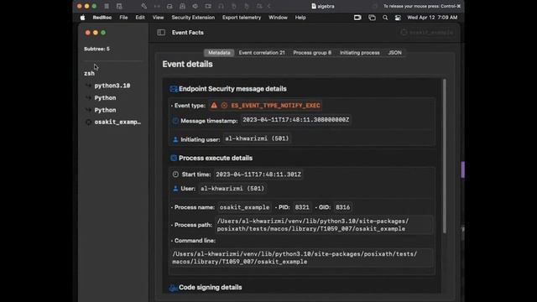
Task: Click the circle icon beside osakit_examp… in sidebar
Action: (x=88, y=122)
